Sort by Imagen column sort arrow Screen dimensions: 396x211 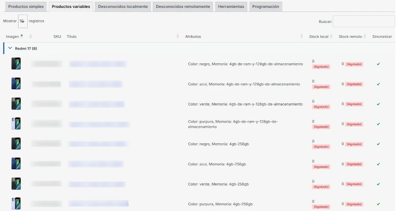pos(22,36)
